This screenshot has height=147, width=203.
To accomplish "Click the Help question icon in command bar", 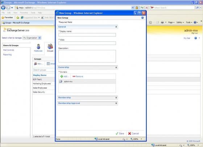I will [x=195, y=23].
